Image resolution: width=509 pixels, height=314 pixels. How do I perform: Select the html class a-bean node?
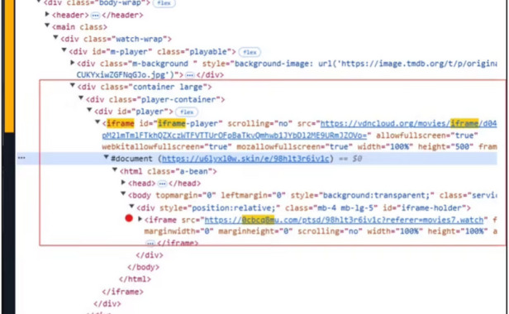pos(168,171)
